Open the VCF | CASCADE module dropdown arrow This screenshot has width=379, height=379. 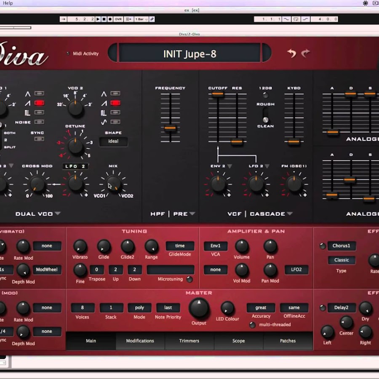[290, 214]
